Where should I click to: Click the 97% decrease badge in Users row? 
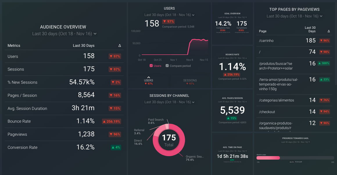pos(115,56)
